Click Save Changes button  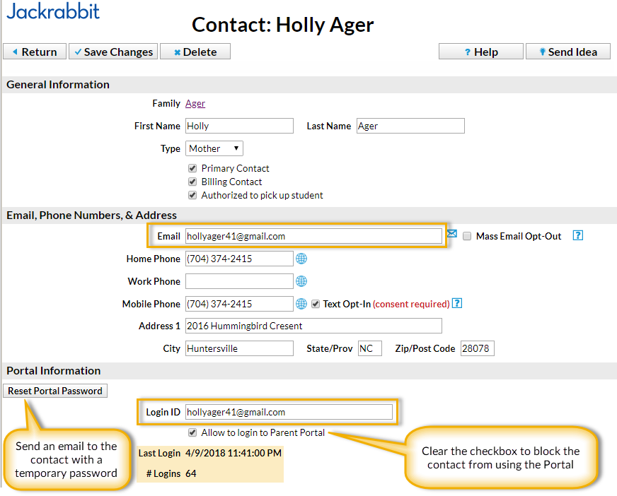pyautogui.click(x=113, y=52)
